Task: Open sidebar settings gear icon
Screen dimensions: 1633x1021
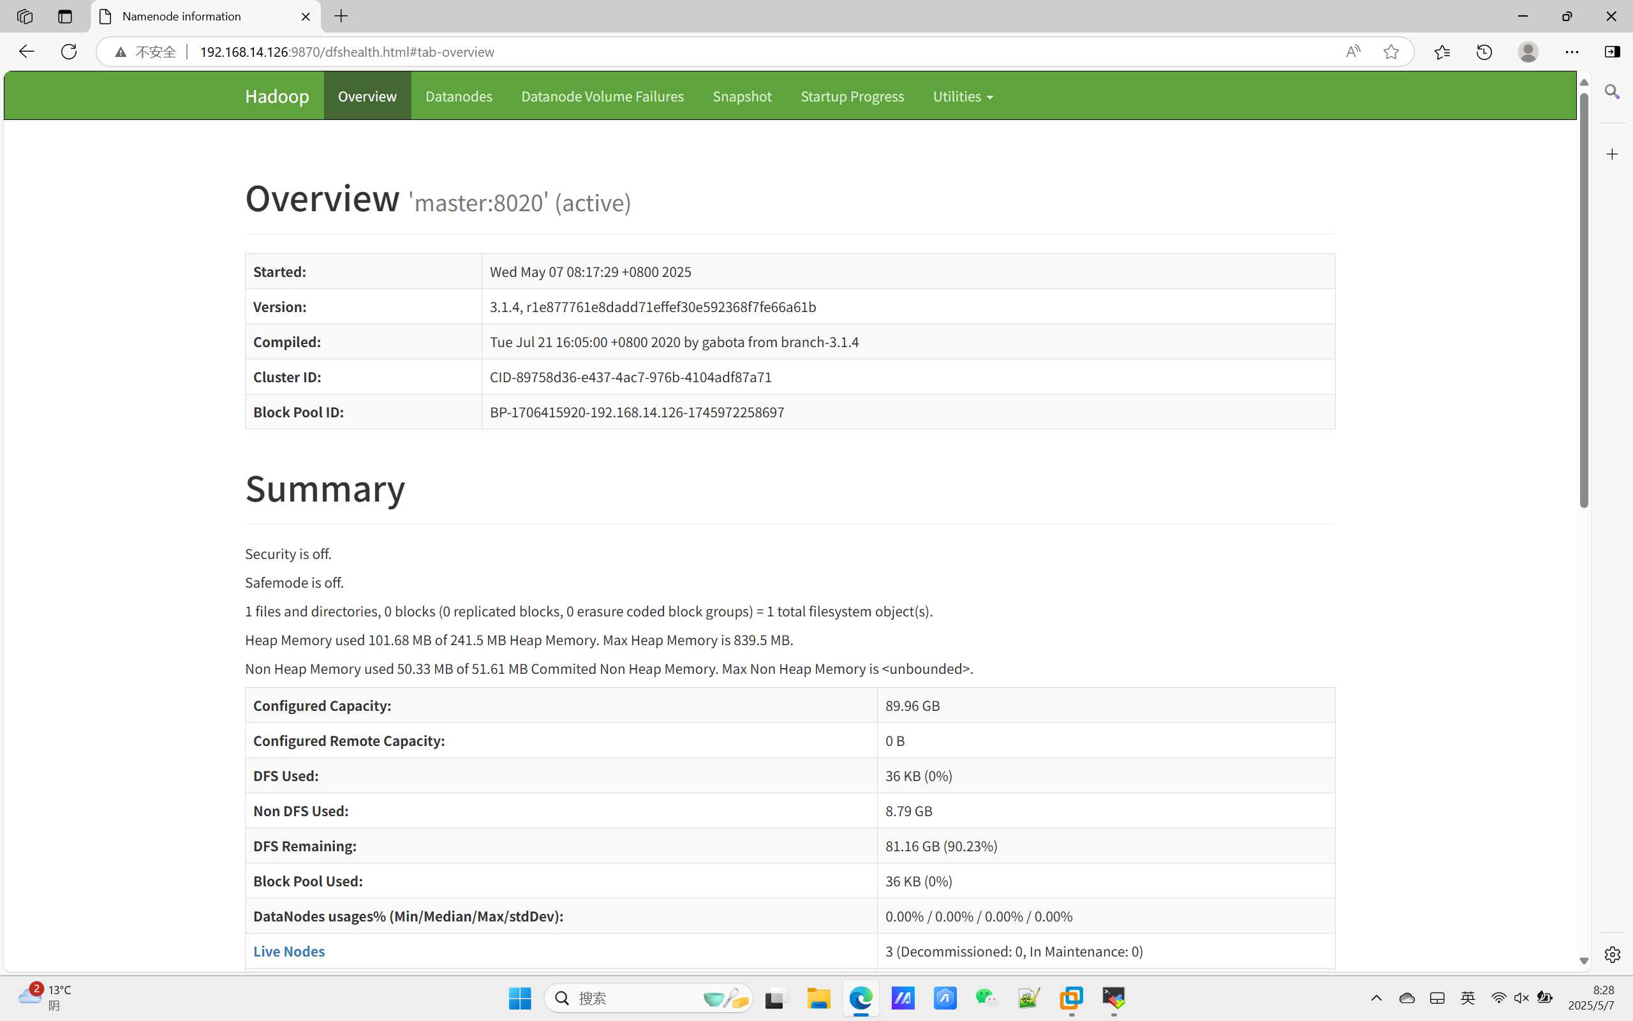Action: coord(1612,954)
